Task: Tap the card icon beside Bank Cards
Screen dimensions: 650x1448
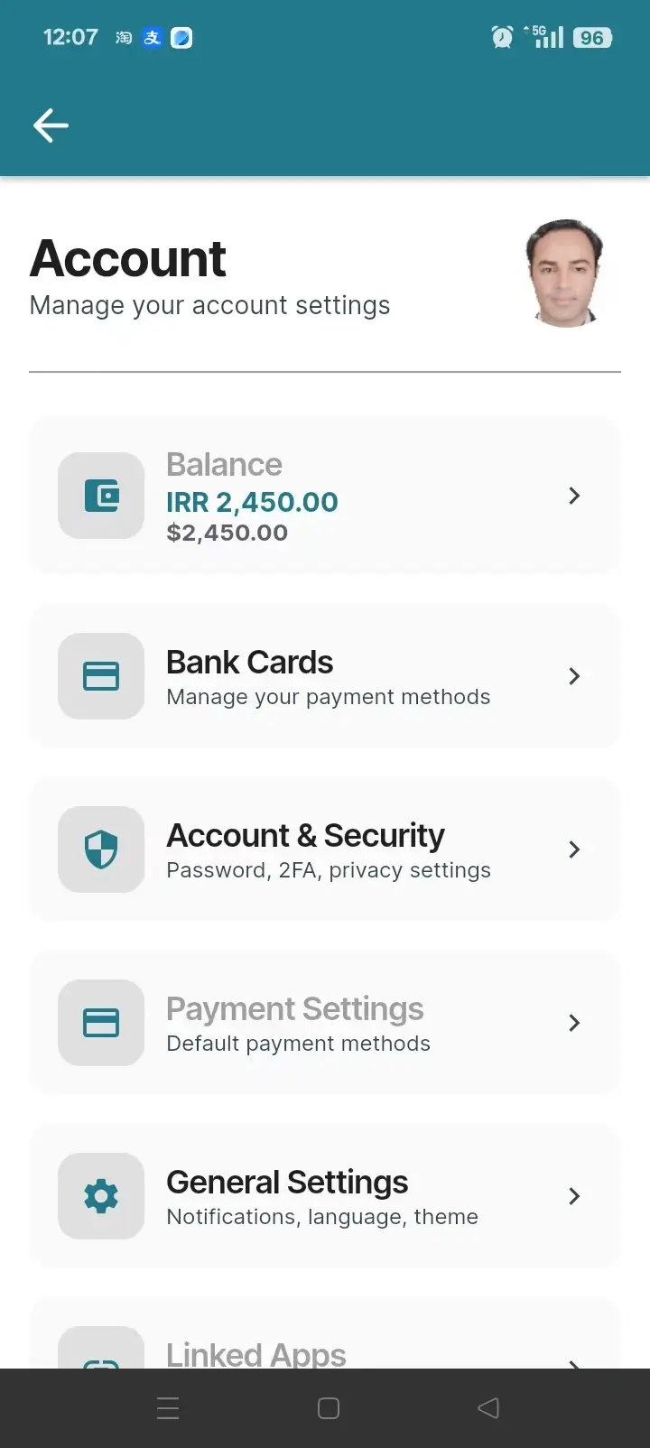Action: pyautogui.click(x=101, y=676)
